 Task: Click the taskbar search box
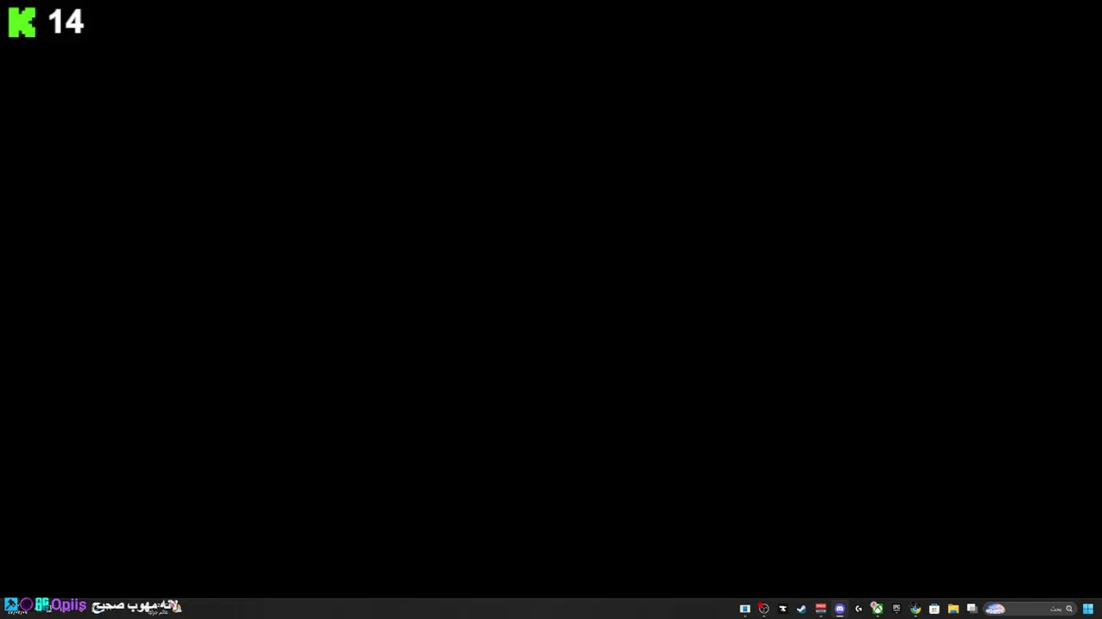[x=1030, y=609]
